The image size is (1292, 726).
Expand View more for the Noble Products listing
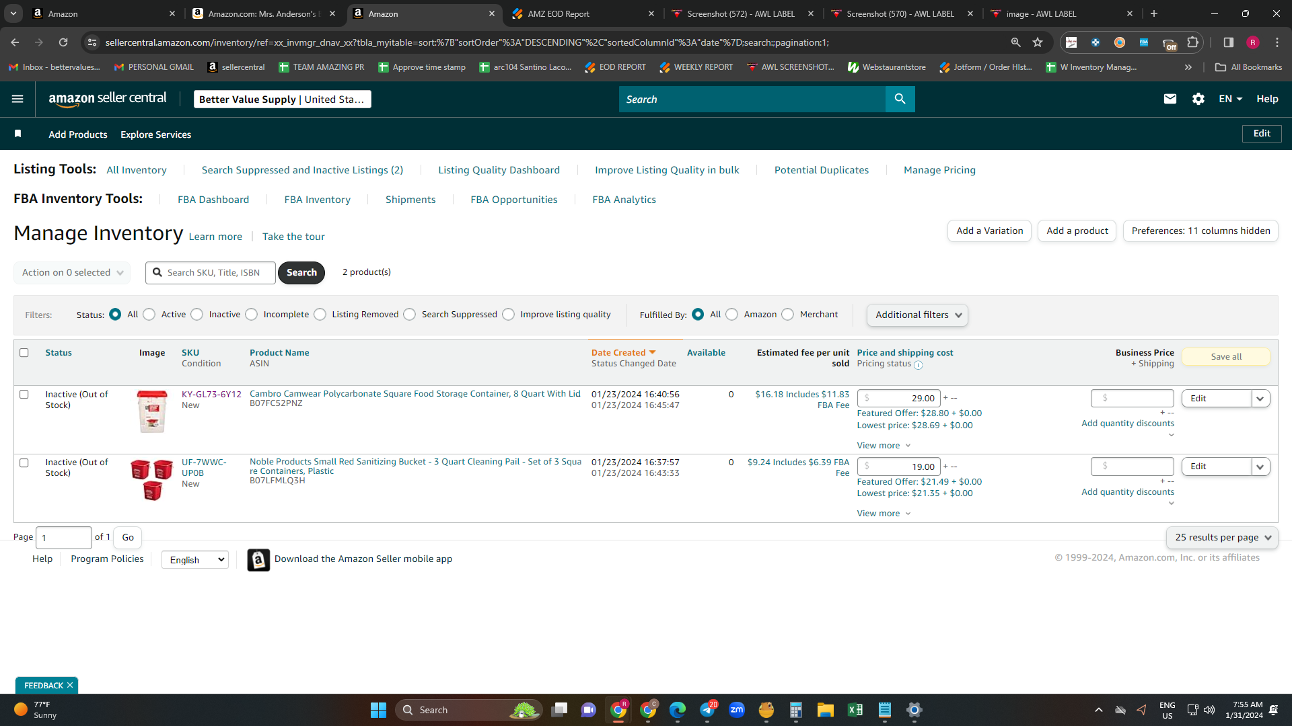coord(884,514)
